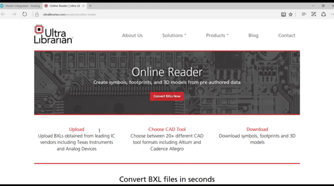Refresh the page with the reload icon
Viewport: 334px width, 186px height.
(x=24, y=14)
